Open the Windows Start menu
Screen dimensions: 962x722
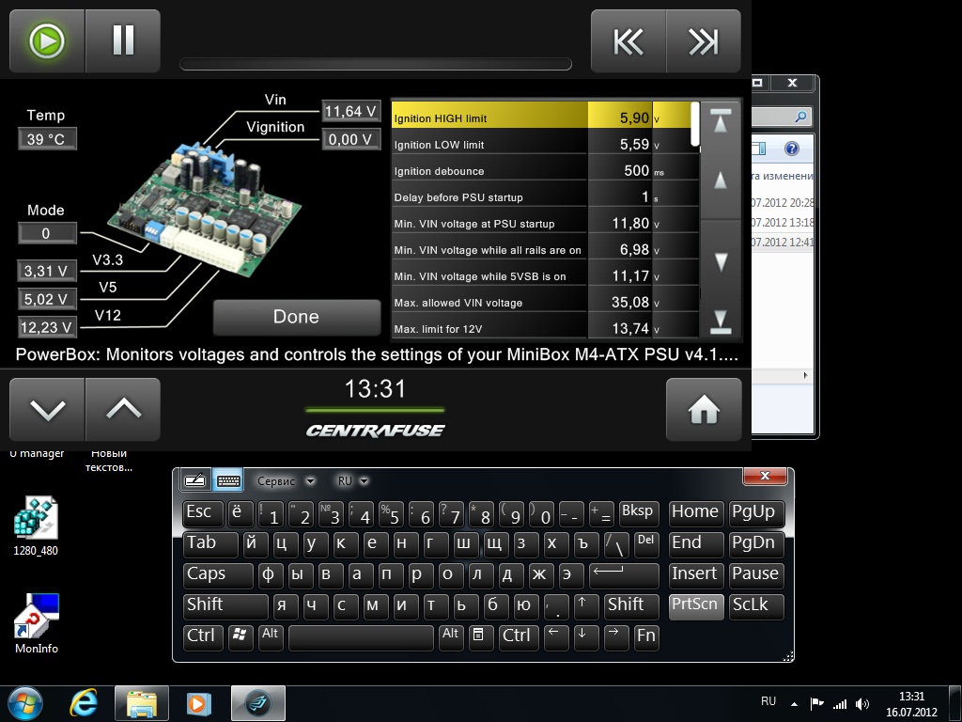[x=25, y=703]
